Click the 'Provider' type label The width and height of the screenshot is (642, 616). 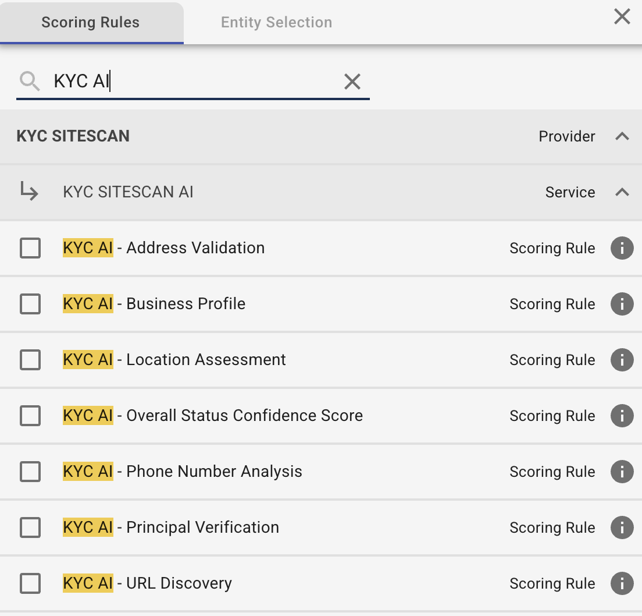coord(566,136)
